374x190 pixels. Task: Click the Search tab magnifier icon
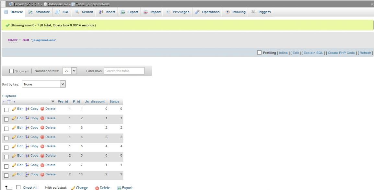77,12
